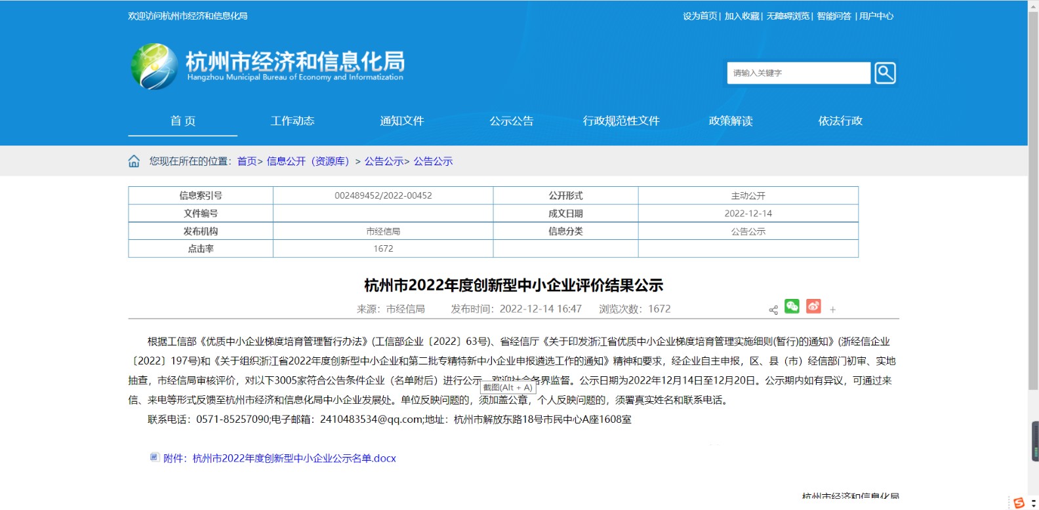Click last 公告公示 breadcrumb link
This screenshot has height=510, width=1039.
pos(433,161)
